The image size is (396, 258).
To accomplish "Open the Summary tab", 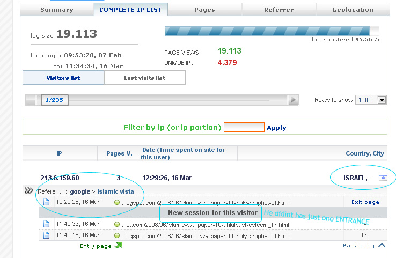I will 57,10.
